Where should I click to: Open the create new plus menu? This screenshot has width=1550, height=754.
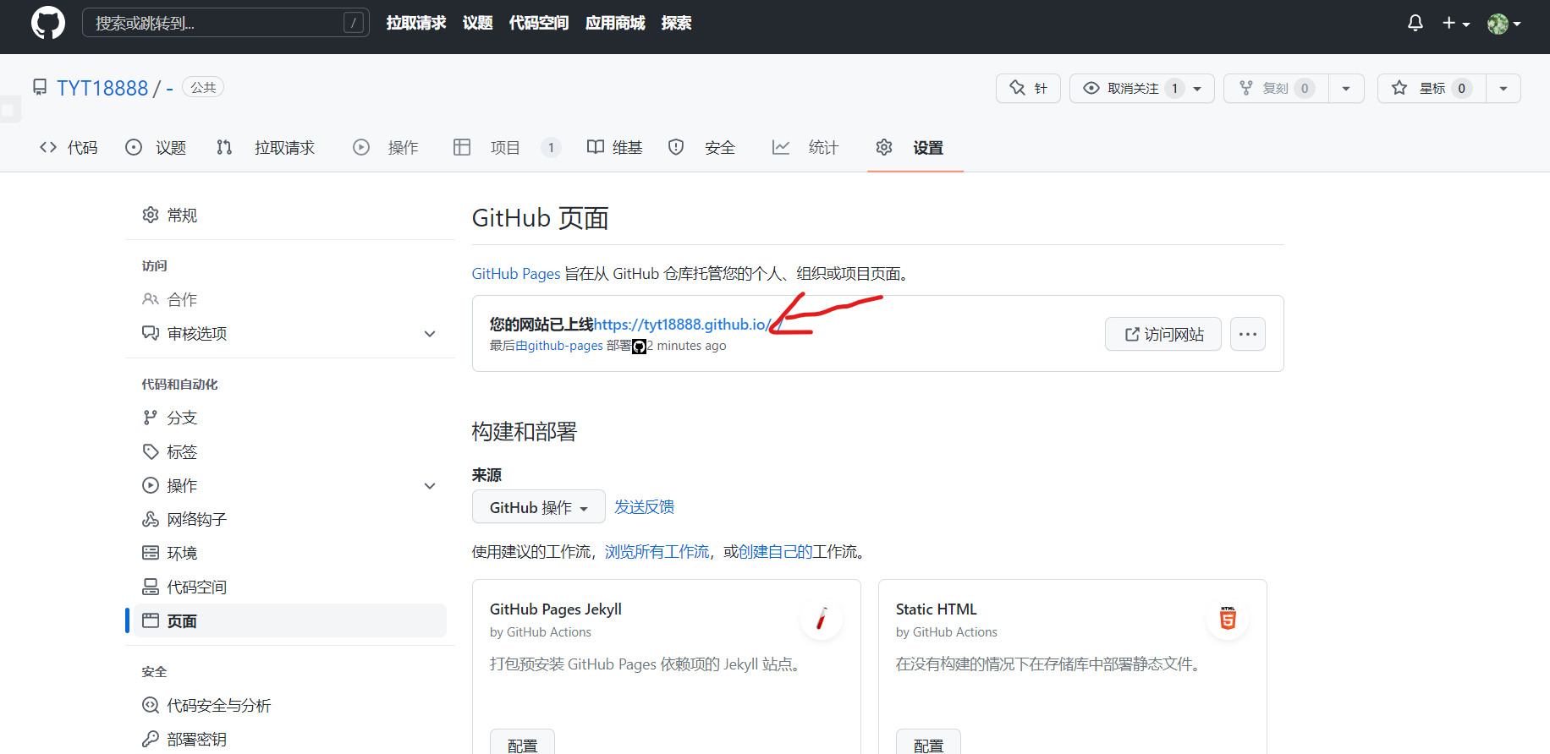coord(1456,23)
